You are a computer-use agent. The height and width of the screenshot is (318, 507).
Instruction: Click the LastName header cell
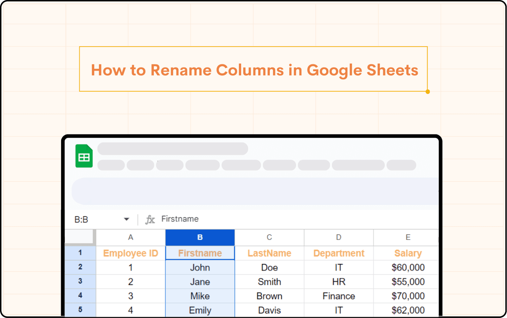(x=269, y=253)
